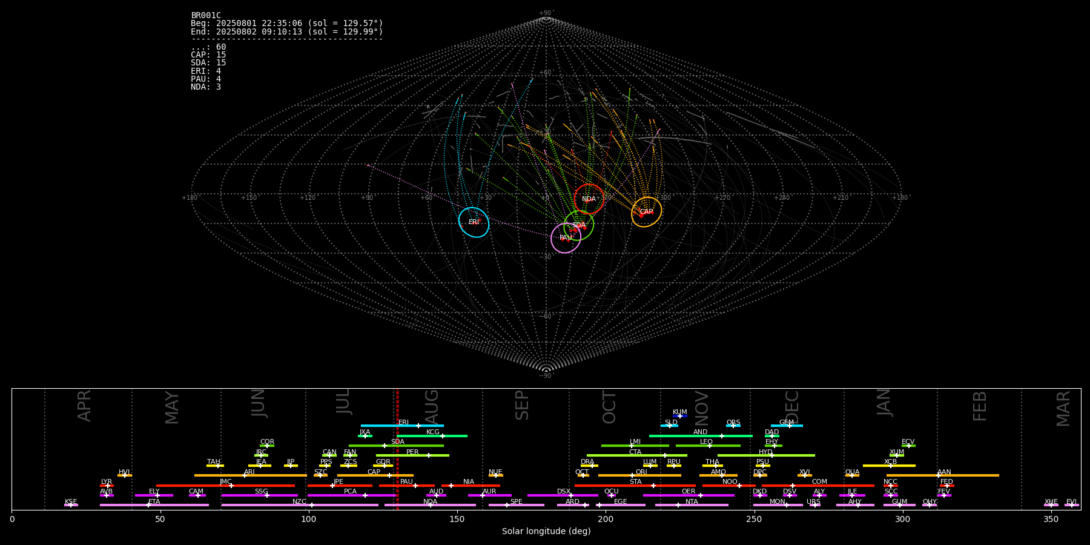Click the KCG shower bar in timeline

(x=432, y=435)
